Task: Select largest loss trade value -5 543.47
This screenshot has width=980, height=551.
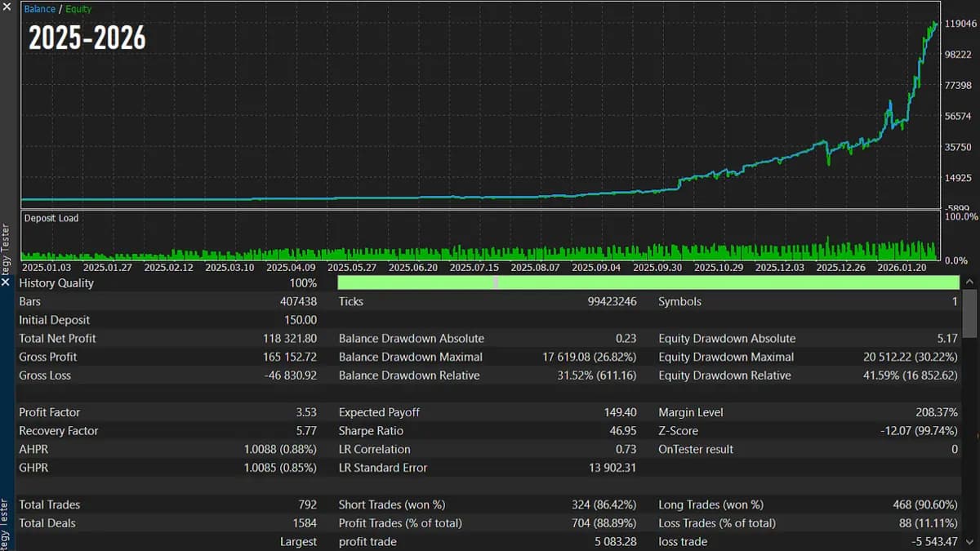Action: click(933, 542)
